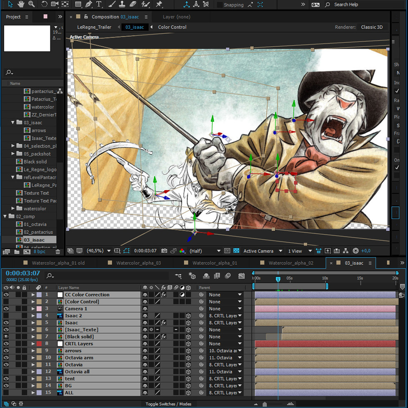
Task: Navigate to LeRegne_Trailer composition breadcrumb
Action: click(94, 27)
